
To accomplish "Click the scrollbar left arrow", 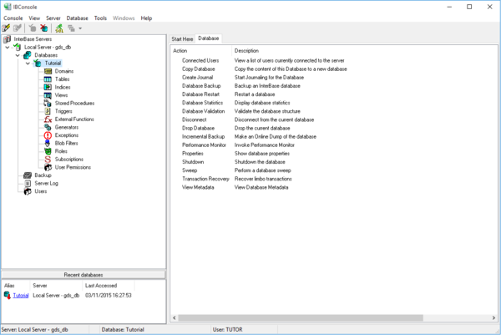I will tap(175, 317).
